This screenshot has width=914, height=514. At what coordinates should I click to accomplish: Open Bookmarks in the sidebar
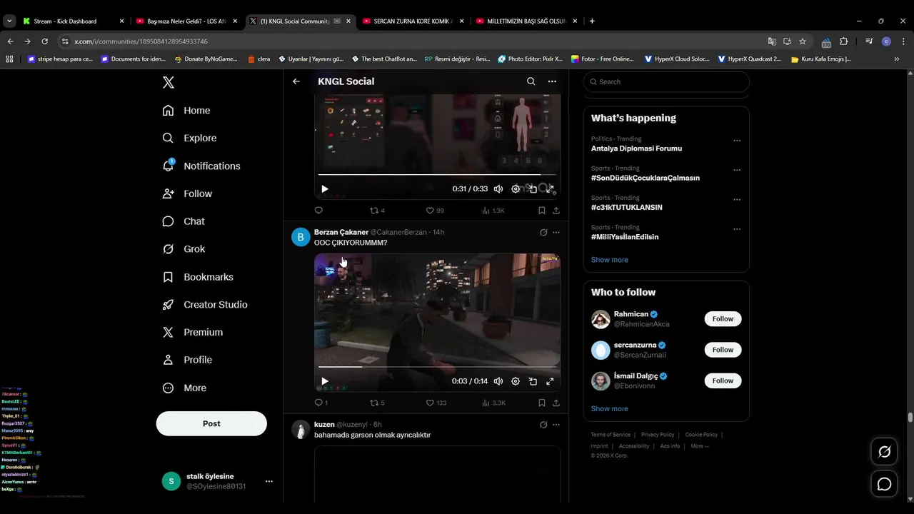[198, 277]
